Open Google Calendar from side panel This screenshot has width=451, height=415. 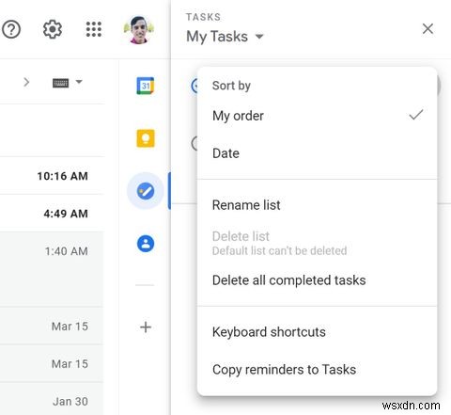tap(146, 86)
